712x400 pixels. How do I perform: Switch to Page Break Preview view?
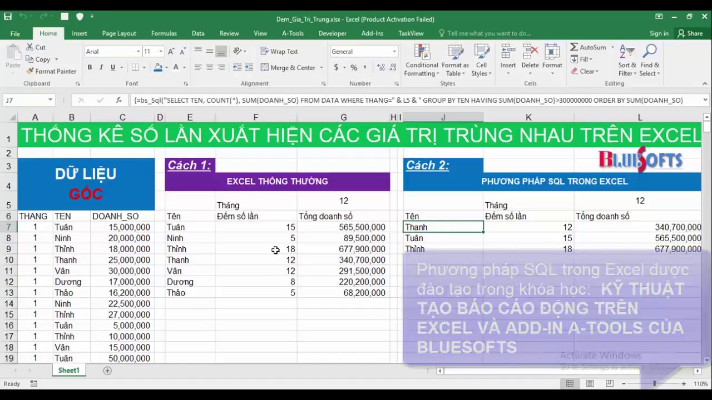point(610,384)
